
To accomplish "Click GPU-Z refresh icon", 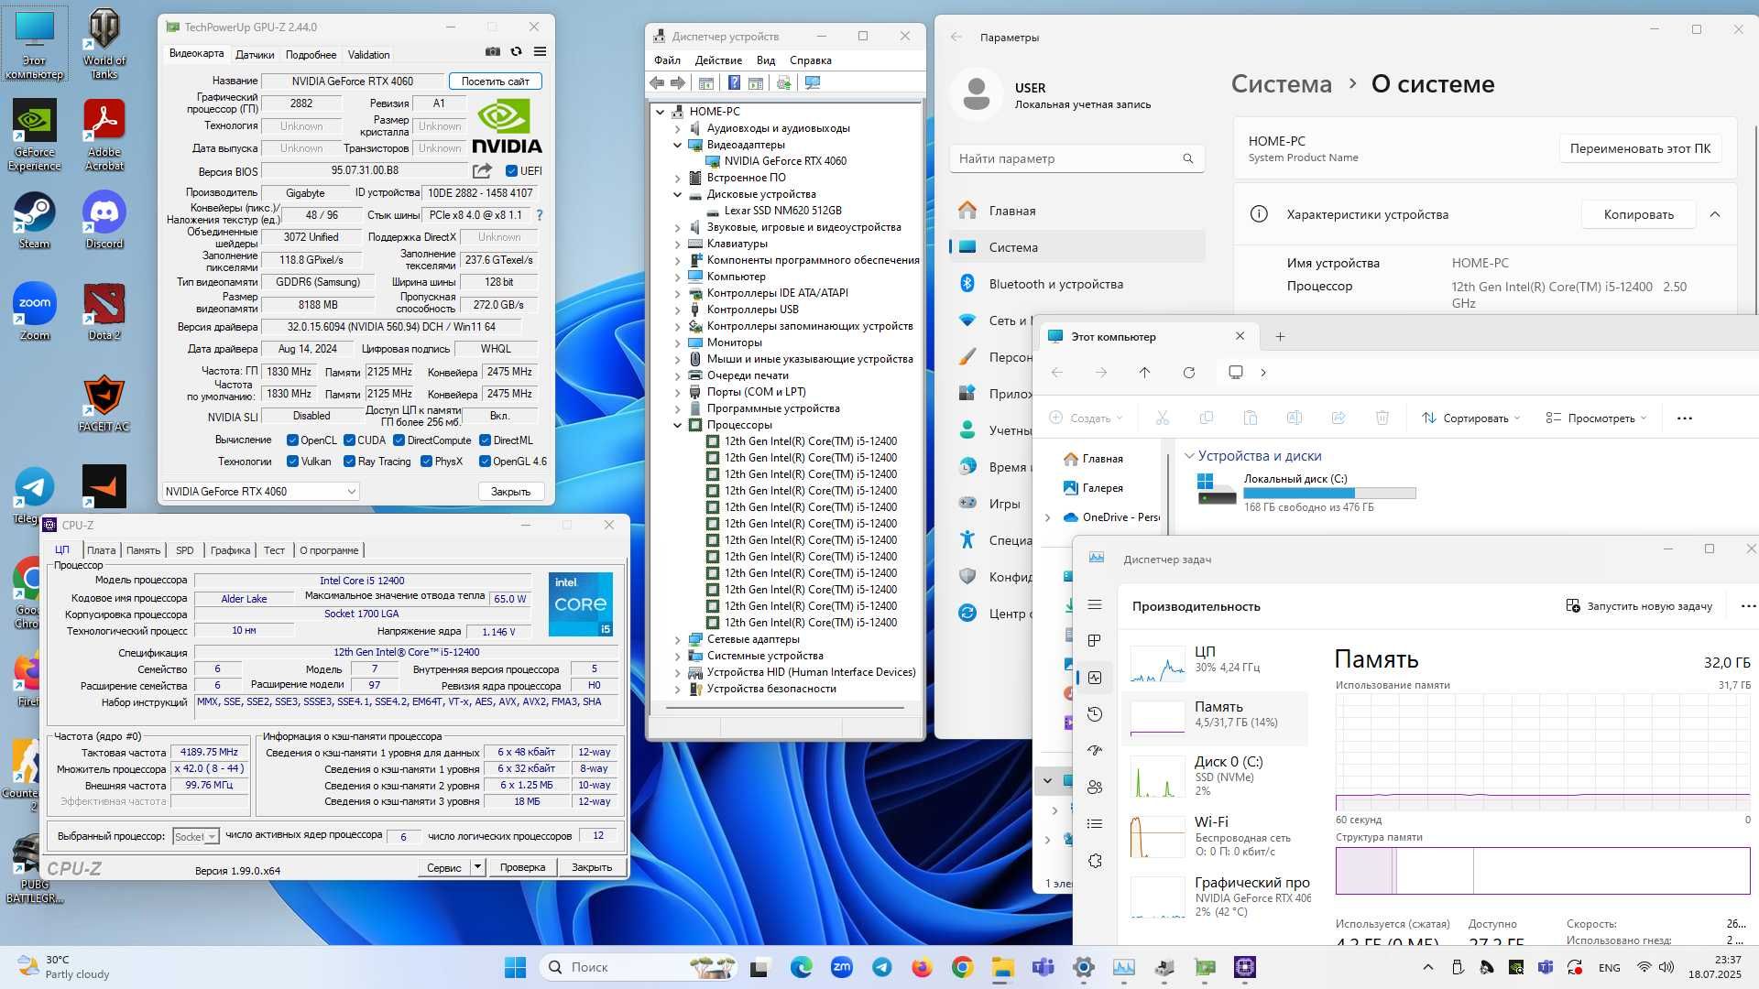I will coord(517,52).
